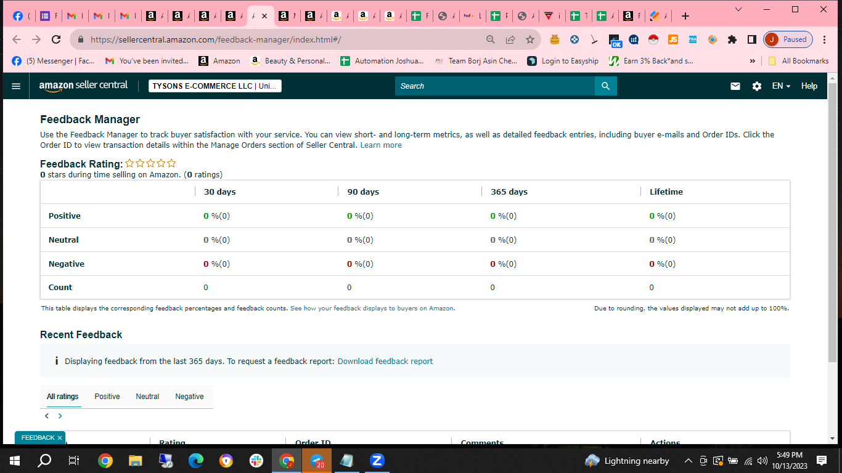The width and height of the screenshot is (842, 473).
Task: Open the All Bookmarks folder
Action: click(x=798, y=61)
